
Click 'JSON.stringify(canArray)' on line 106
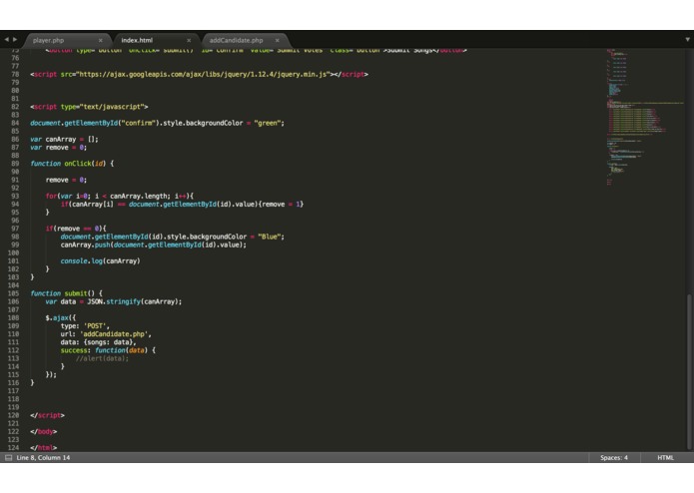tap(133, 302)
